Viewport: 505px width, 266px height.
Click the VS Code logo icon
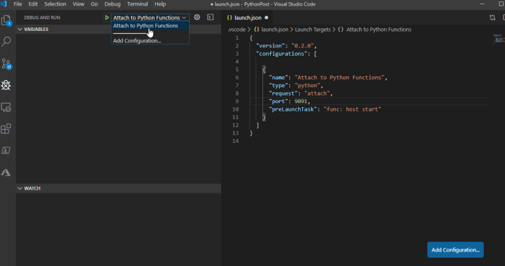[4, 4]
